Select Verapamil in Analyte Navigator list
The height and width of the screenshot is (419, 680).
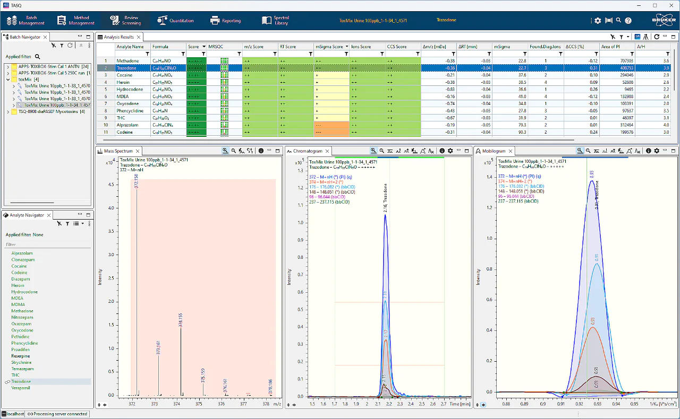(x=21, y=388)
